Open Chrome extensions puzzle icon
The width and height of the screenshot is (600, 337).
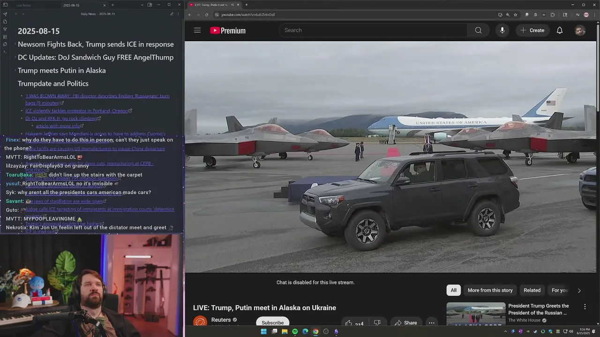(x=552, y=15)
